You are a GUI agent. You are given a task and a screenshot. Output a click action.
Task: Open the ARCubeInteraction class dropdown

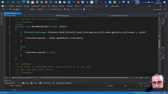(82, 16)
